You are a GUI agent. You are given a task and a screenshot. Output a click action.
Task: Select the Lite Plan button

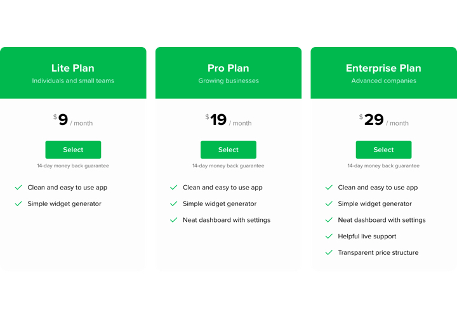(73, 150)
